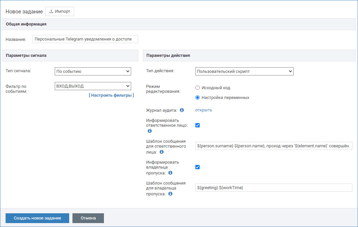Uncheck Информировать ответственное лицо checkbox
Screen dimensions: 358x227
(197, 125)
